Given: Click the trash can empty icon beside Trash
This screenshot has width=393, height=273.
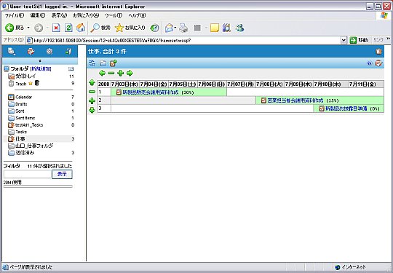Looking at the screenshot, I should point(37,83).
